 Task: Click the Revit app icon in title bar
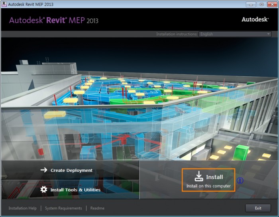[4, 4]
